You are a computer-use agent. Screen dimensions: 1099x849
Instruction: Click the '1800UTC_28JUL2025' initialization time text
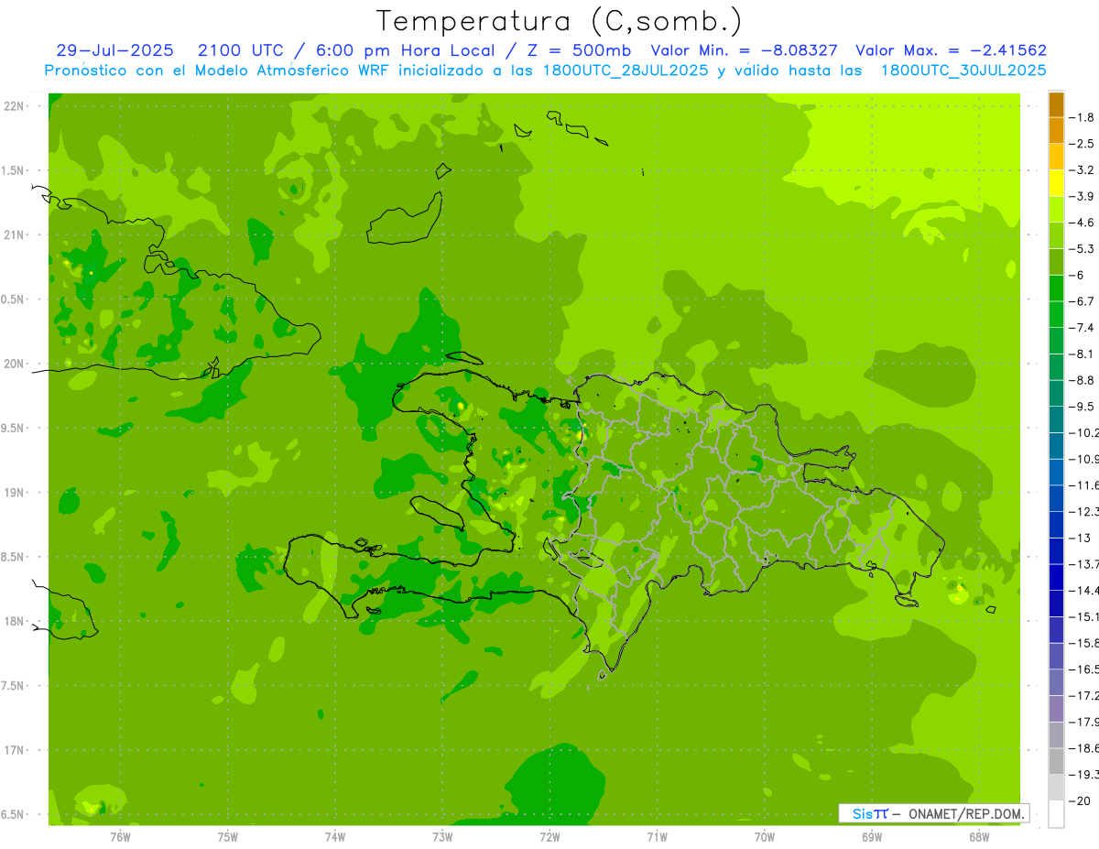(x=625, y=70)
